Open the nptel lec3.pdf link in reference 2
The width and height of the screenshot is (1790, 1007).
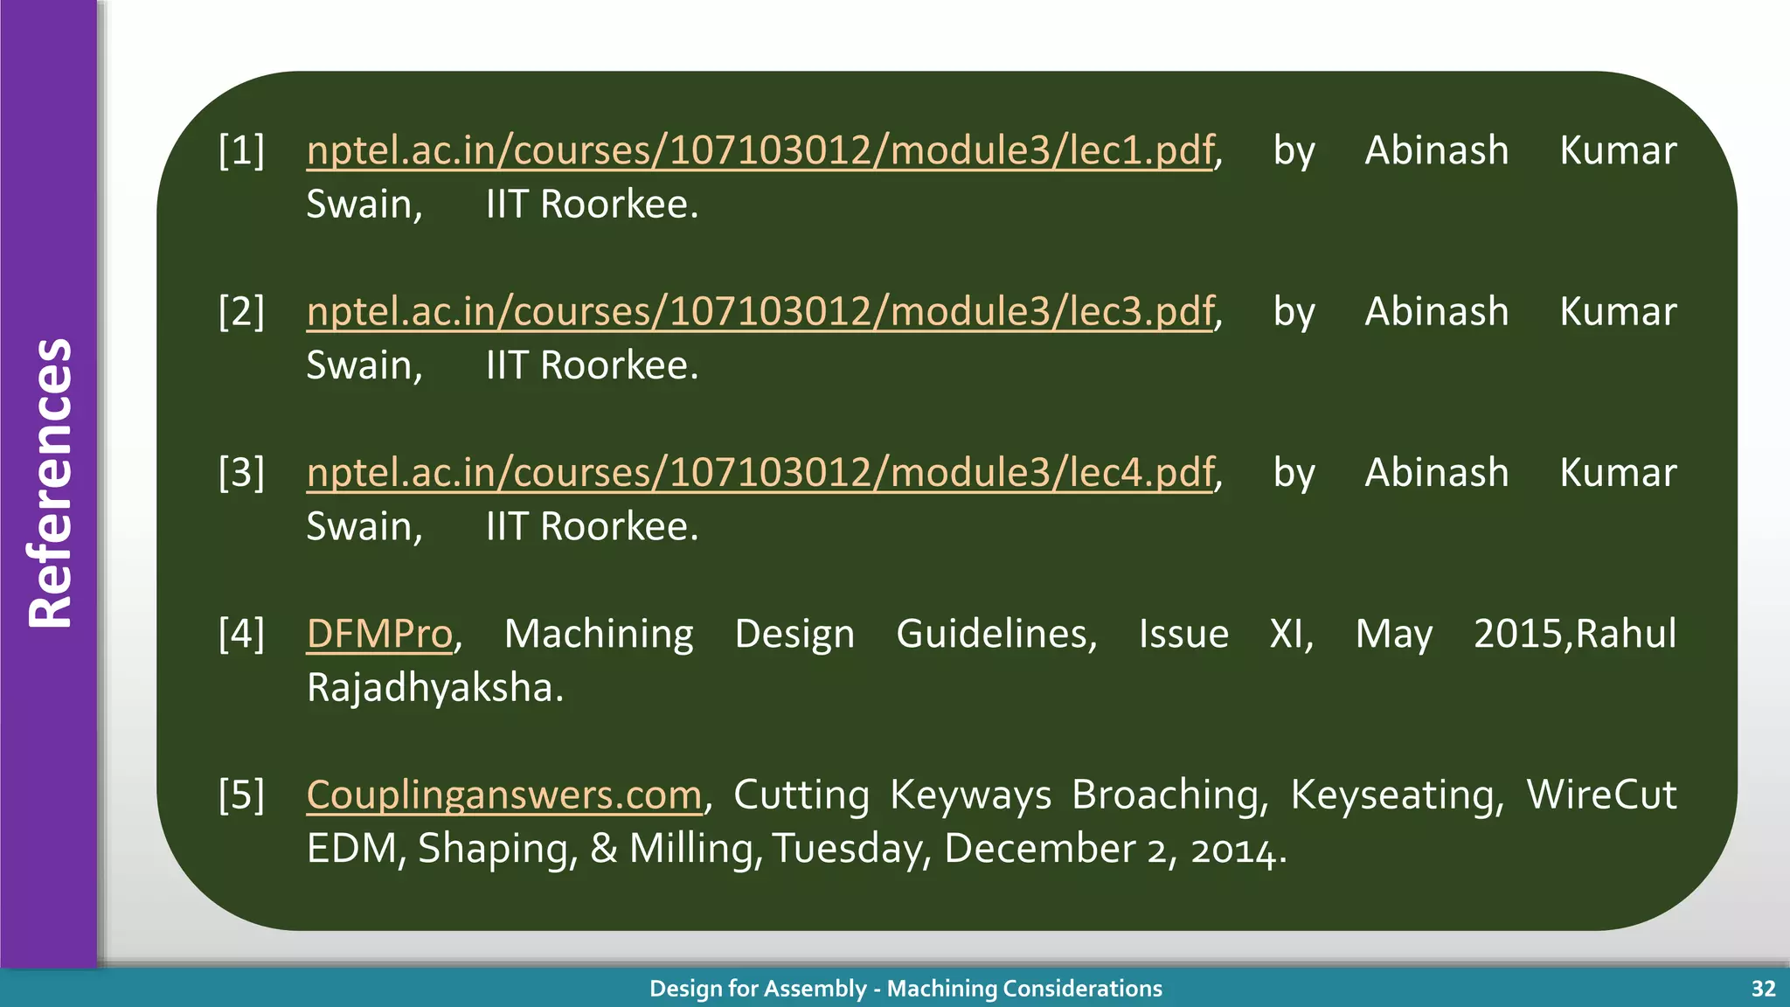(x=760, y=312)
